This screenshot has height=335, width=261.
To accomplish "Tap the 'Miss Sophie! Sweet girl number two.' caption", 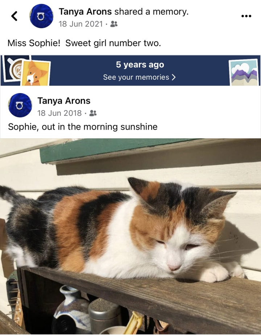I will click(x=84, y=43).
